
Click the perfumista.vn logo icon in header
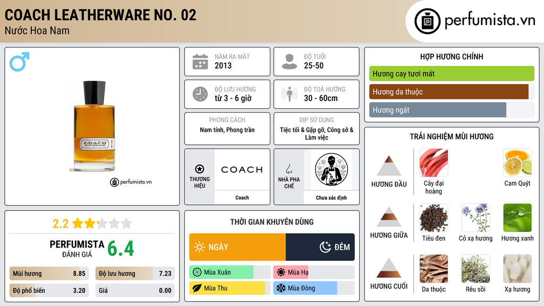427,21
